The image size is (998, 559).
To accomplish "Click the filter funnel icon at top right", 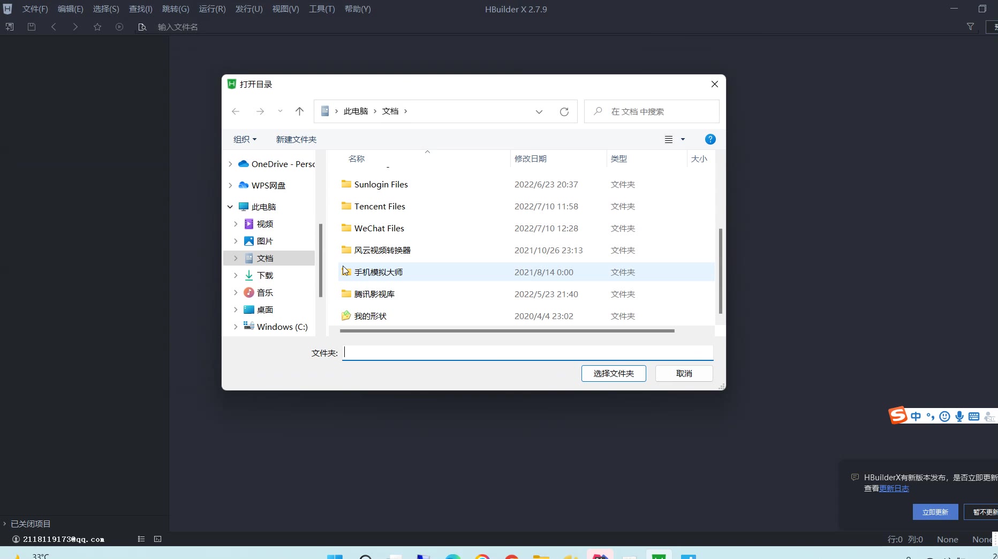I will coord(970,27).
